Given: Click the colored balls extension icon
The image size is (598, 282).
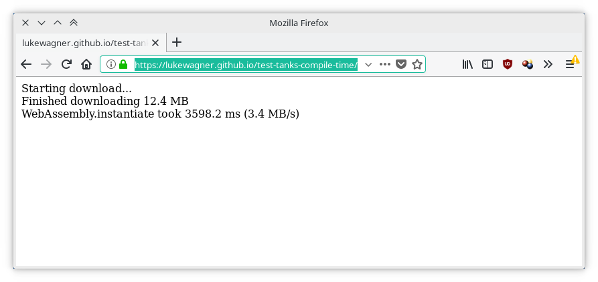Looking at the screenshot, I should [x=528, y=64].
